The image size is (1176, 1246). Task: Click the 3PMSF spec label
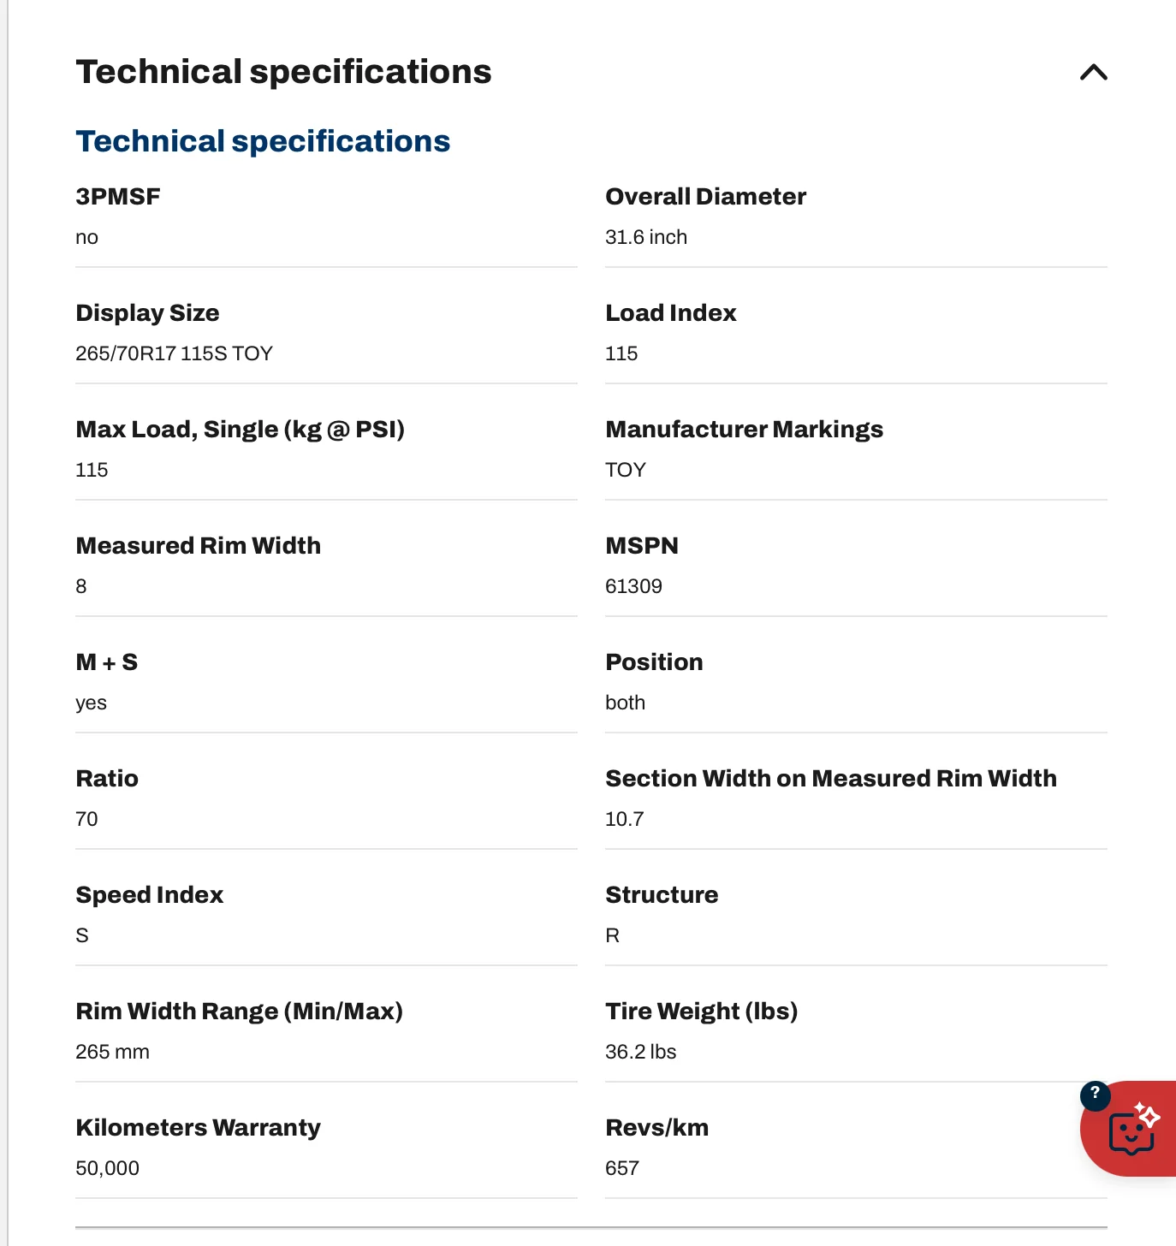point(118,197)
